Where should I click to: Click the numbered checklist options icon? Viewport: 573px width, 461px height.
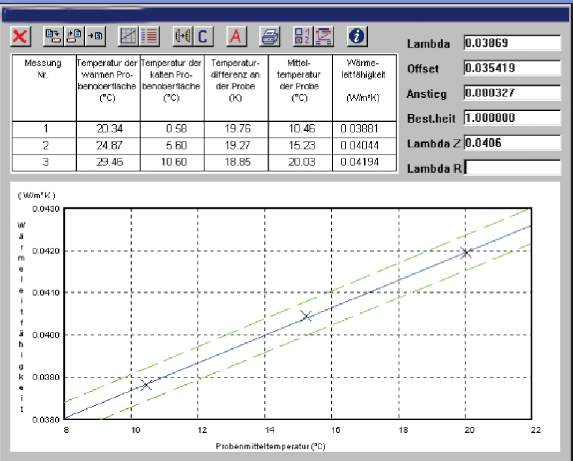(x=302, y=37)
